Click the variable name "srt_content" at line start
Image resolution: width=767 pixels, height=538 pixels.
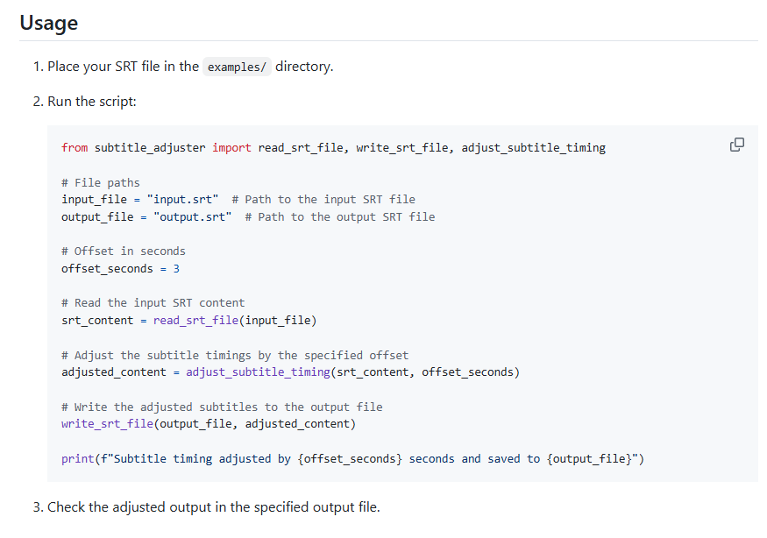tap(98, 321)
